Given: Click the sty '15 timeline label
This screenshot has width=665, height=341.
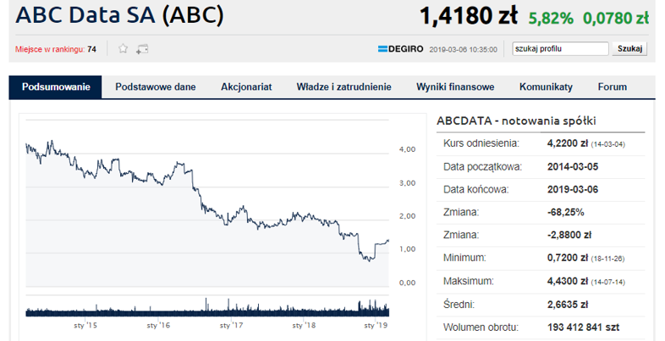Looking at the screenshot, I should click(x=85, y=325).
